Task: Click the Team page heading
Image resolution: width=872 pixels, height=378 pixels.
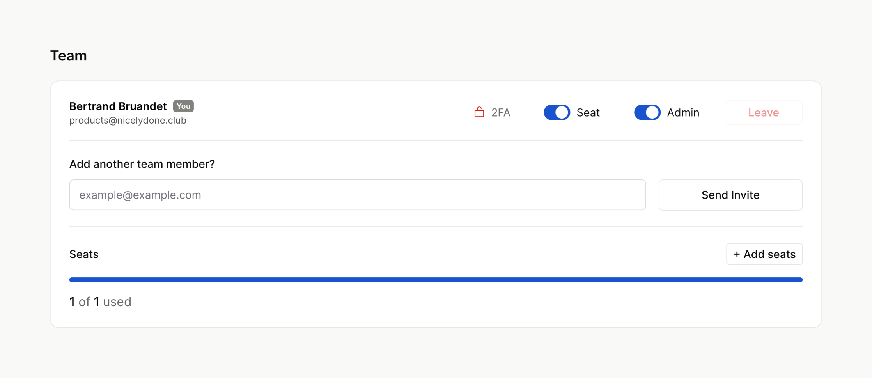Action: (x=69, y=56)
